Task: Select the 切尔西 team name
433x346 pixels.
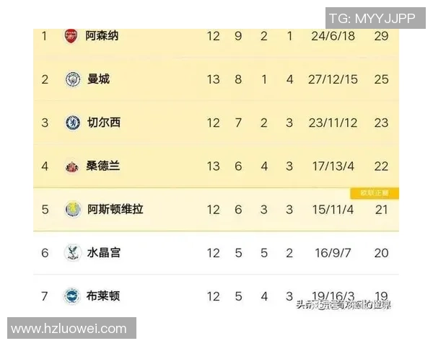Action: click(103, 123)
